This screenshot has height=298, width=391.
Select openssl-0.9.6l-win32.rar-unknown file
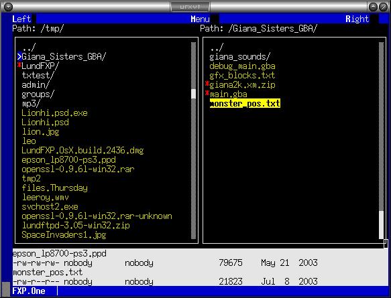[x=97, y=216]
